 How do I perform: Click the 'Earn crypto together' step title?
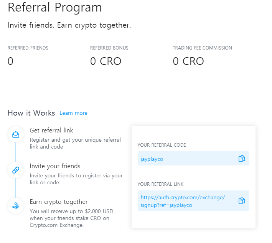point(59,202)
